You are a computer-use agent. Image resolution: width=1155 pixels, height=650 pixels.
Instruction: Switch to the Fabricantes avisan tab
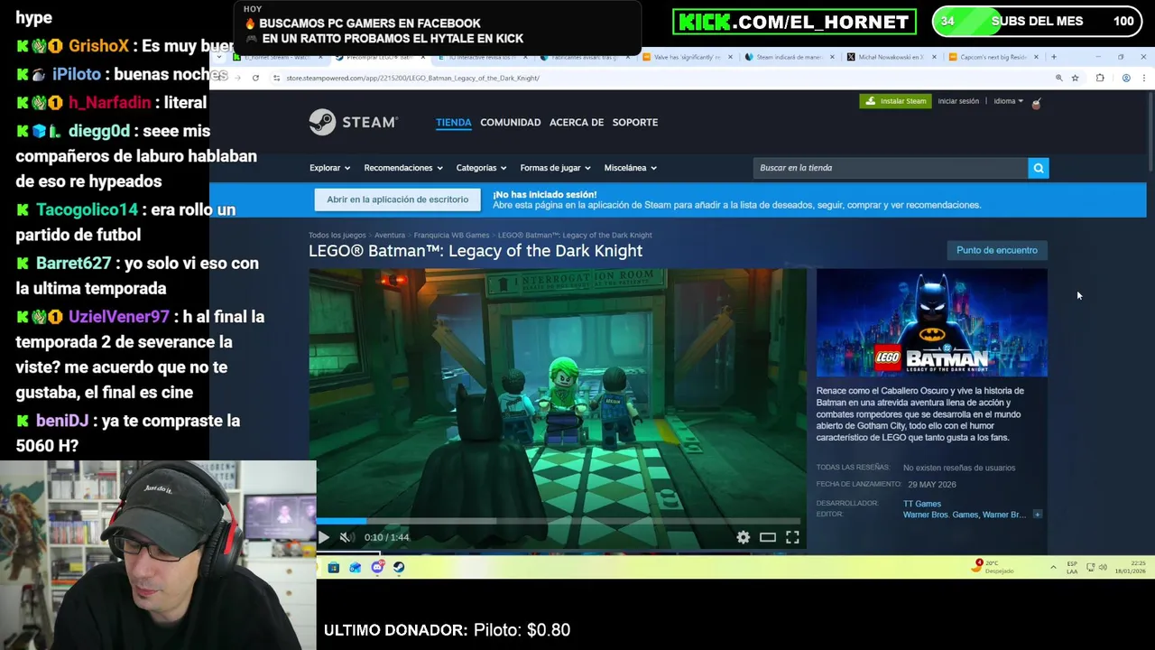584,57
